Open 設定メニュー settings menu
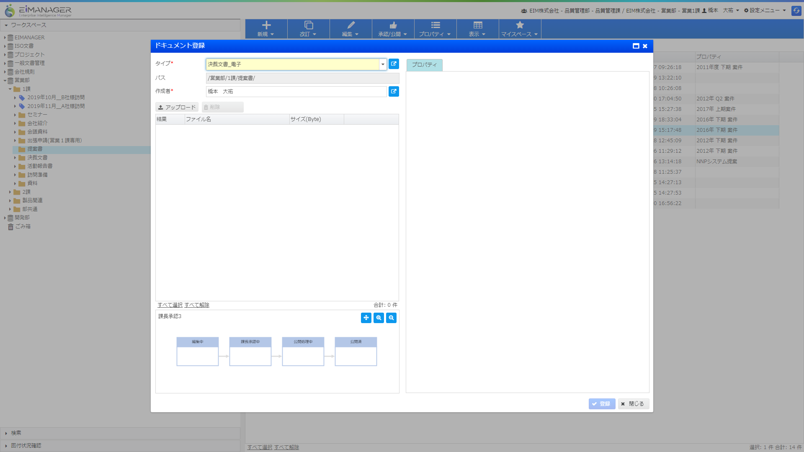Screen dimensions: 804x452 click(x=765, y=10)
